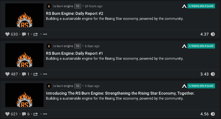Like the Daily Report #1 post

pos(7,74)
